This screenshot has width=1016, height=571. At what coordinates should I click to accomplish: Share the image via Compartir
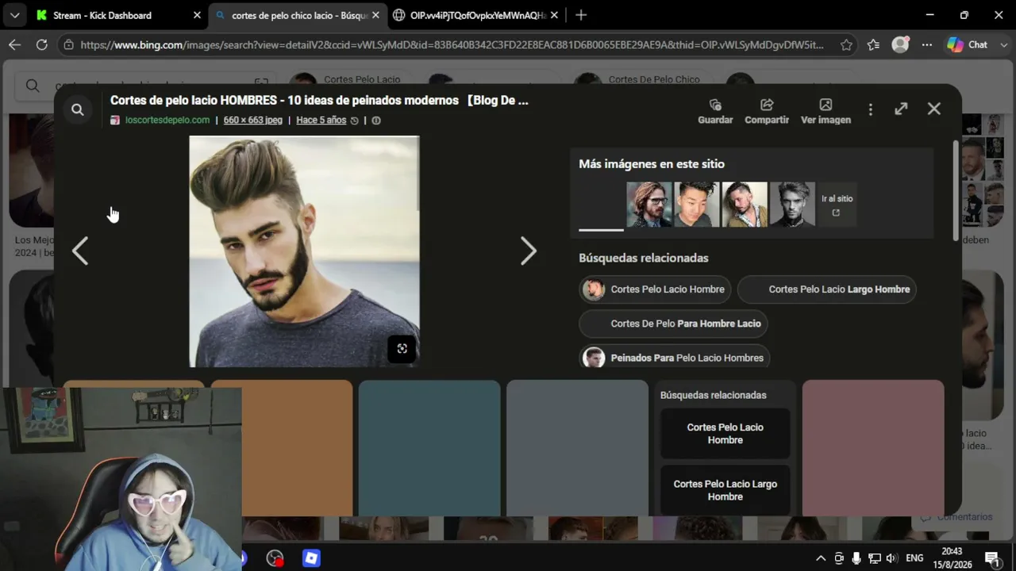pos(767,112)
